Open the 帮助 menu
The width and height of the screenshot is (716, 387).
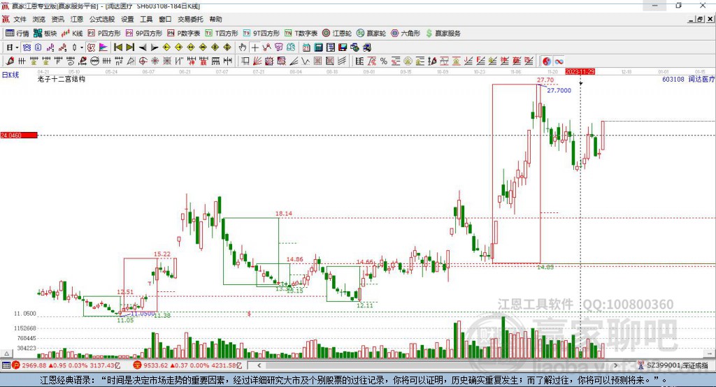(x=215, y=19)
